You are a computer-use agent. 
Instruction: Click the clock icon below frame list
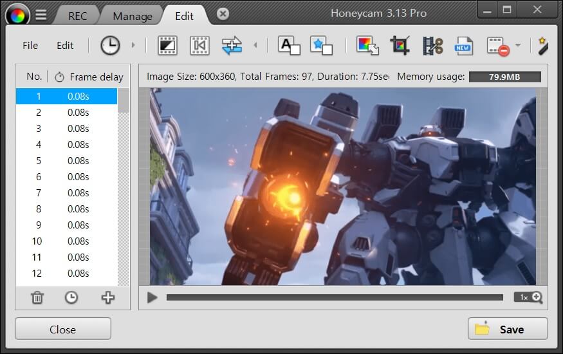click(71, 297)
